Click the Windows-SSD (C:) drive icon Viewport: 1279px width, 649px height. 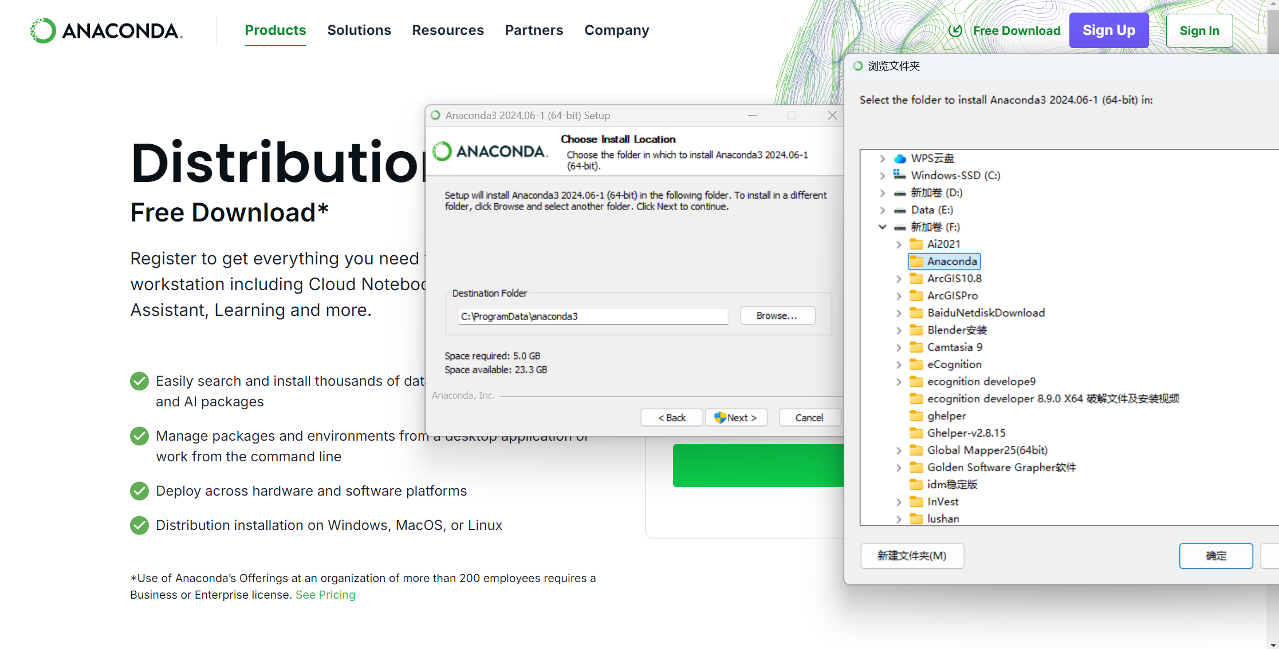[900, 175]
